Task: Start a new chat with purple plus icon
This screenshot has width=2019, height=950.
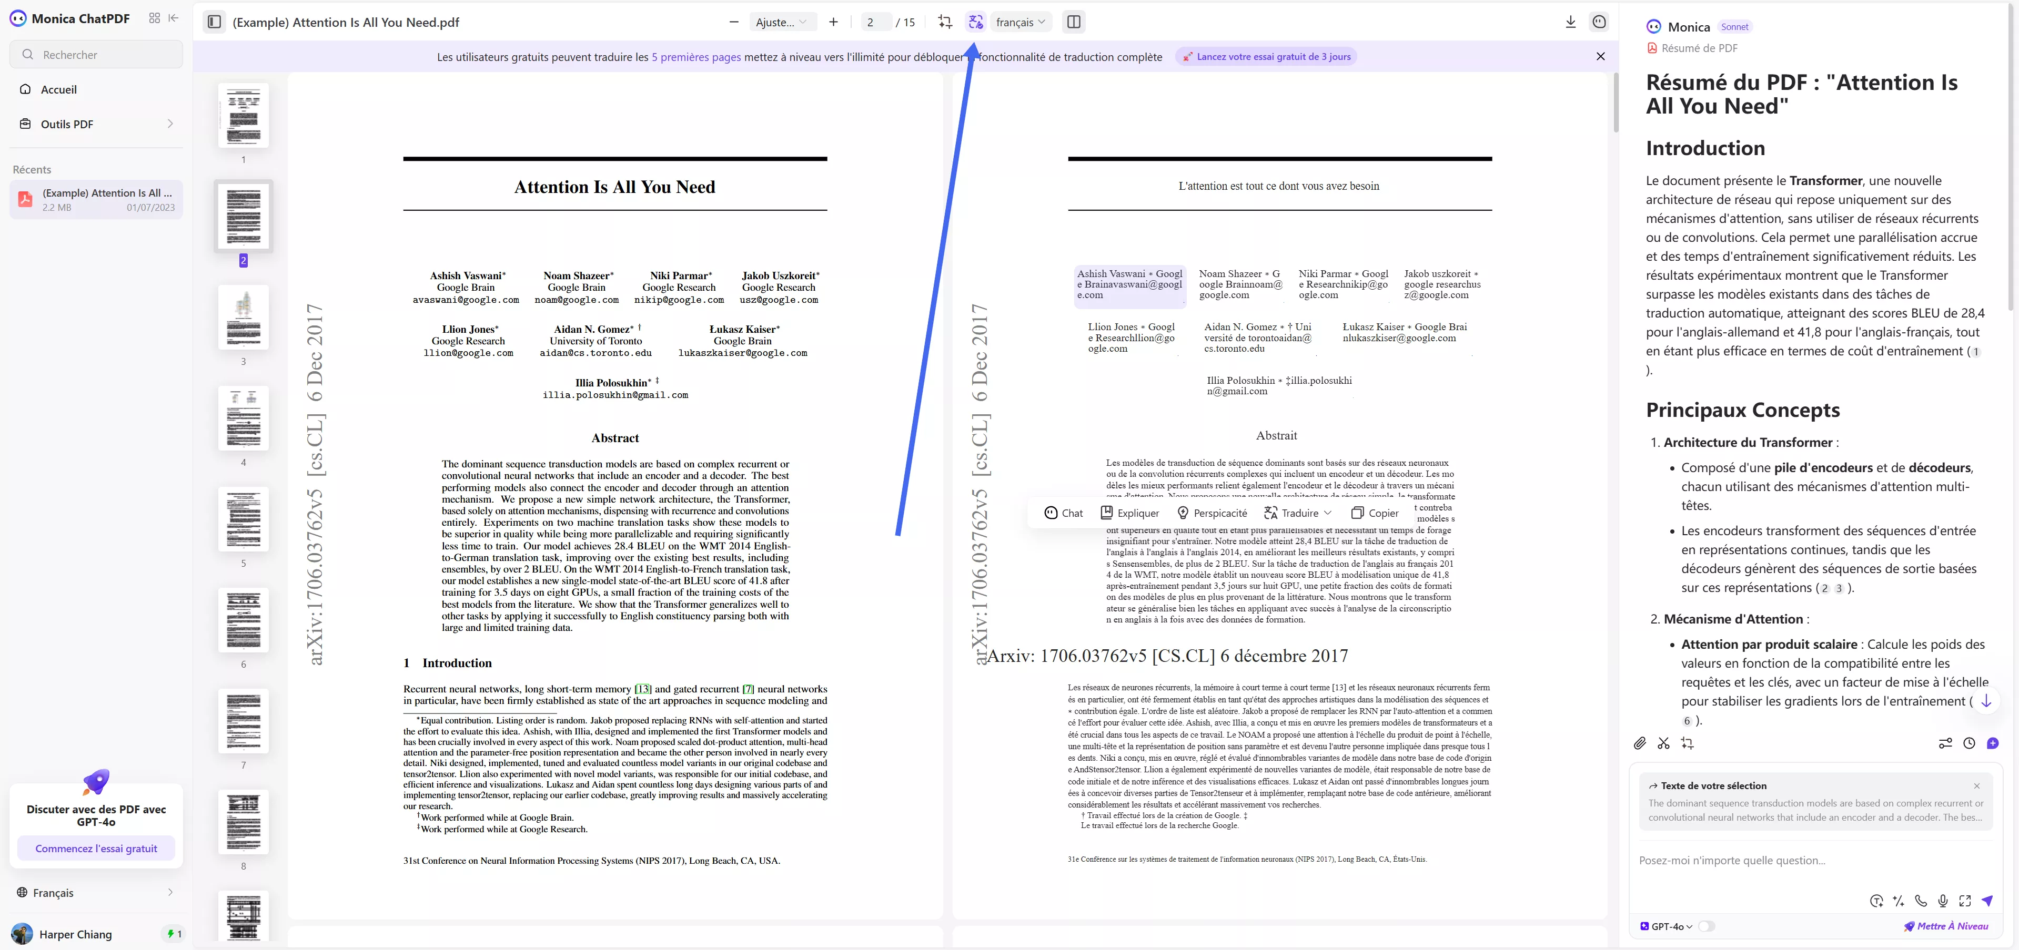Action: (x=1993, y=743)
